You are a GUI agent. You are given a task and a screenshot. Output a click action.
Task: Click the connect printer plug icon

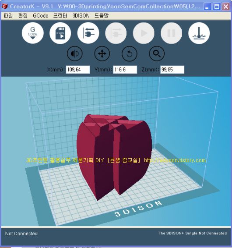click(88, 33)
